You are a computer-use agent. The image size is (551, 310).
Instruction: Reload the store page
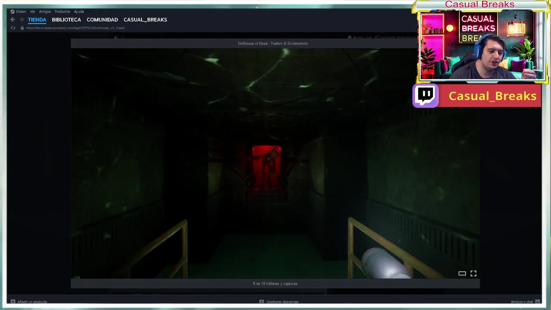click(x=13, y=28)
